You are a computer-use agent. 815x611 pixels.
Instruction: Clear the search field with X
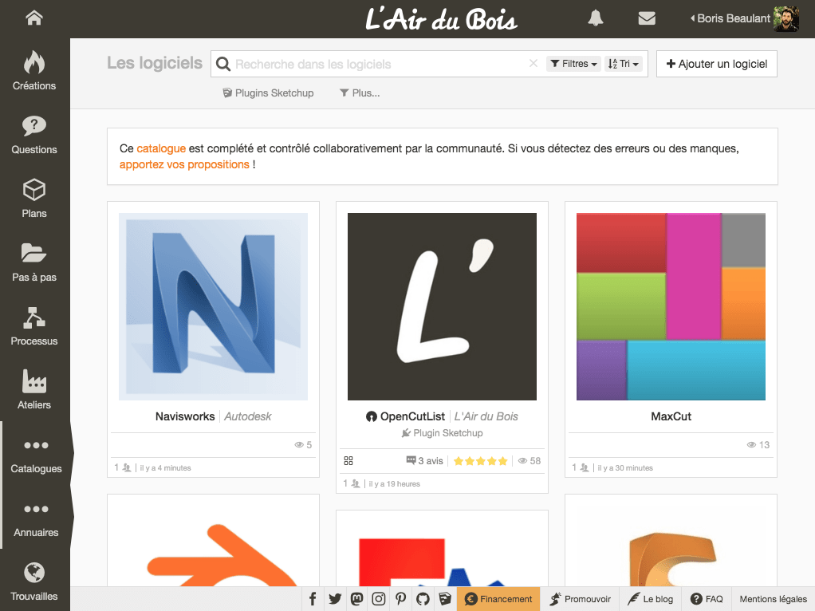533,64
